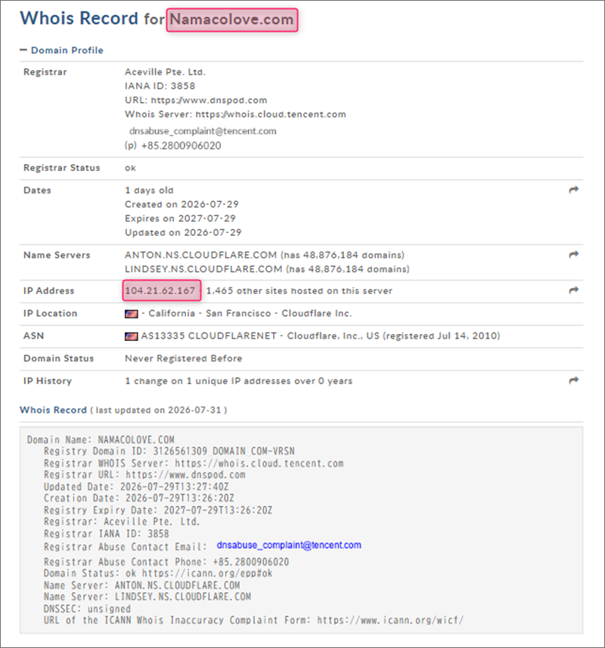This screenshot has height=648, width=605.
Task: Click 'Registrar IANA ID: 3858' raw line
Action: tap(106, 534)
